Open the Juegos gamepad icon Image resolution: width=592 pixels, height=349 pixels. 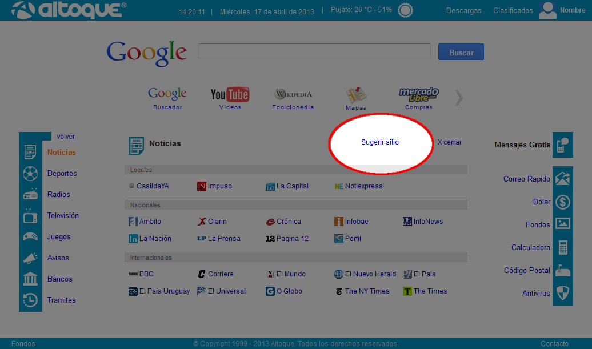tap(30, 237)
